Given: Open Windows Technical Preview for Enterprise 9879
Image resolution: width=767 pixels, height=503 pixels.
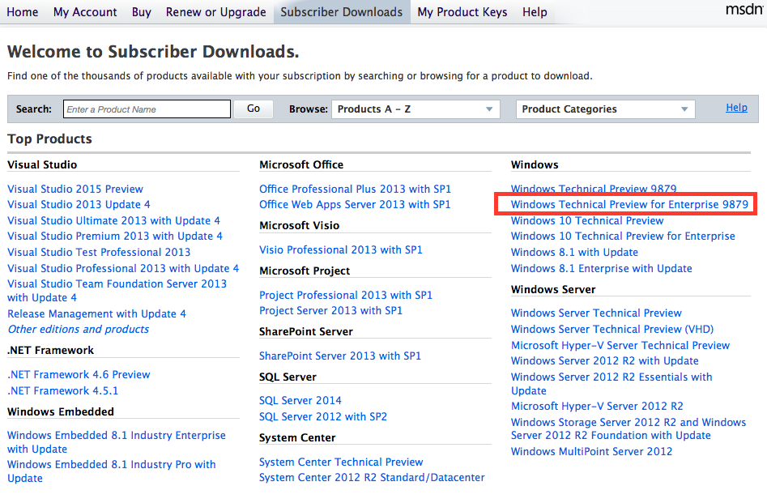Looking at the screenshot, I should 630,205.
